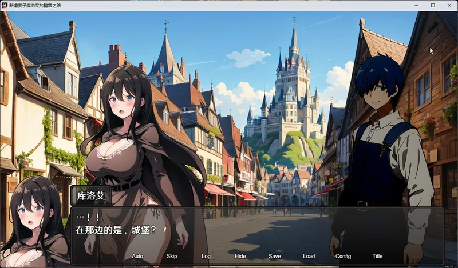This screenshot has height=268, width=458.
Task: Advance the dialogue text 在那边的是，城堡？
Action: [x=116, y=230]
